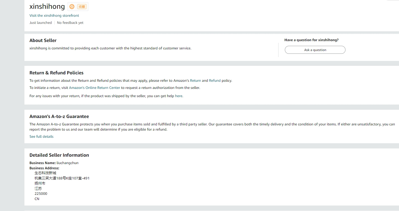Click the 'Just launched' status text
Viewport: 399px width, 211px height.
click(x=41, y=23)
